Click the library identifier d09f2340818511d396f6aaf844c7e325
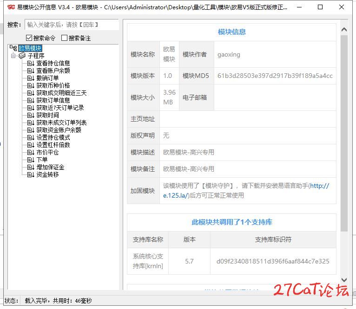Screen dimensions: 356x309 click(x=273, y=261)
